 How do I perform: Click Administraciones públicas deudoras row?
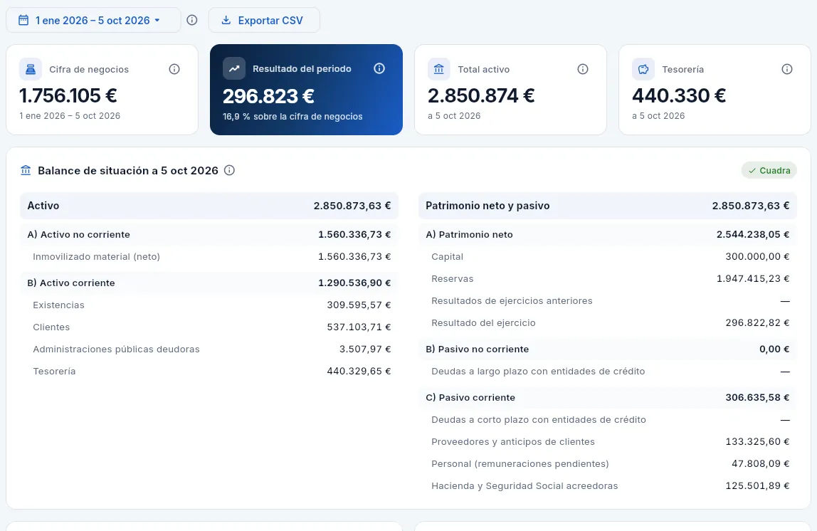(209, 349)
